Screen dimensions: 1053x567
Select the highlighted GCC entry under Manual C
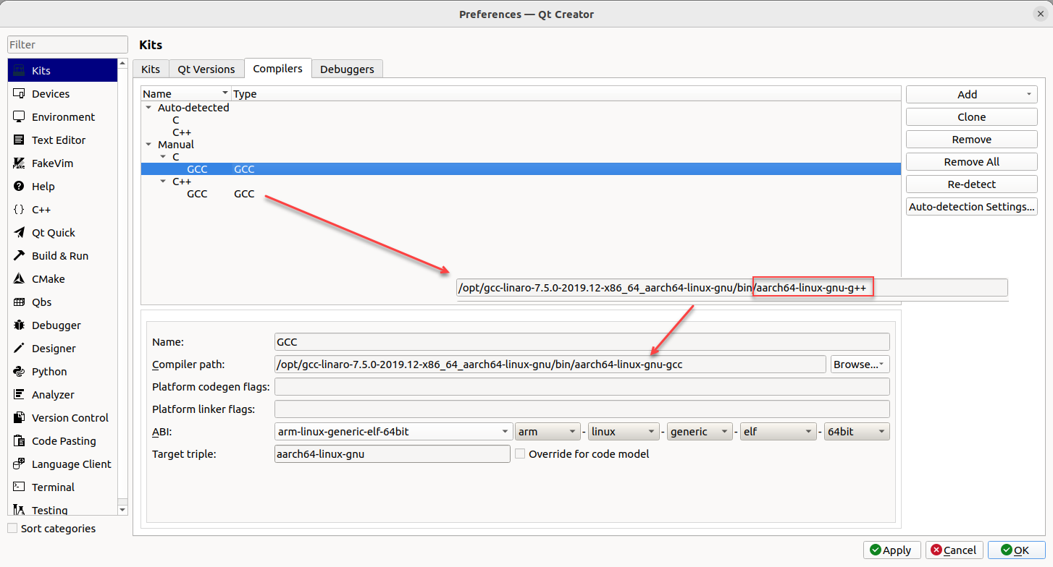(x=521, y=169)
